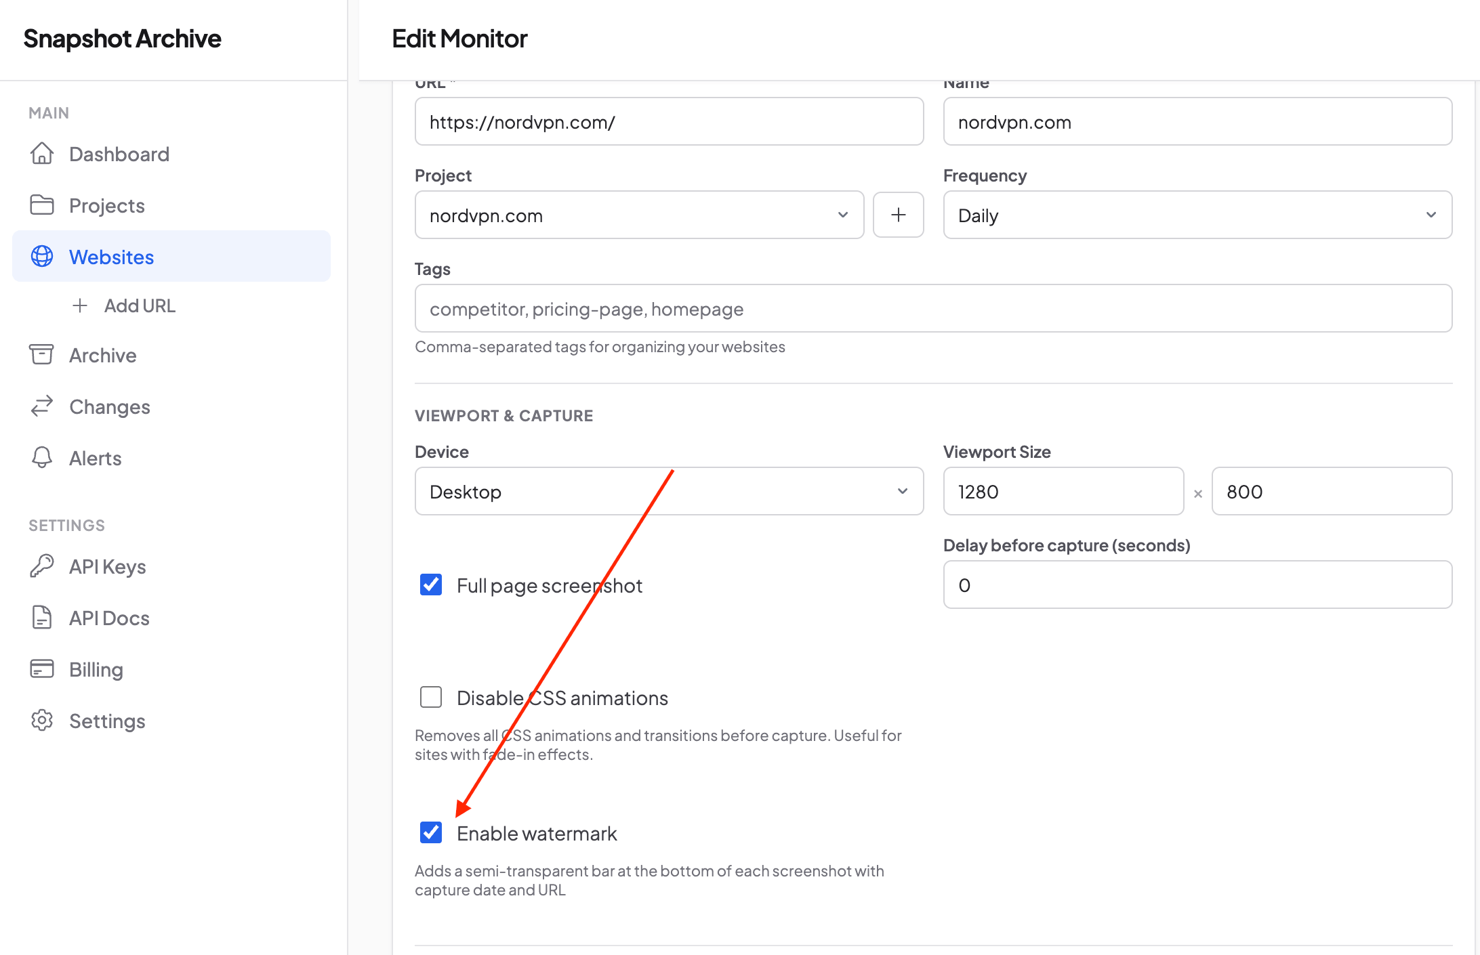Click the Delay before capture field
1480x955 pixels.
pos(1197,585)
